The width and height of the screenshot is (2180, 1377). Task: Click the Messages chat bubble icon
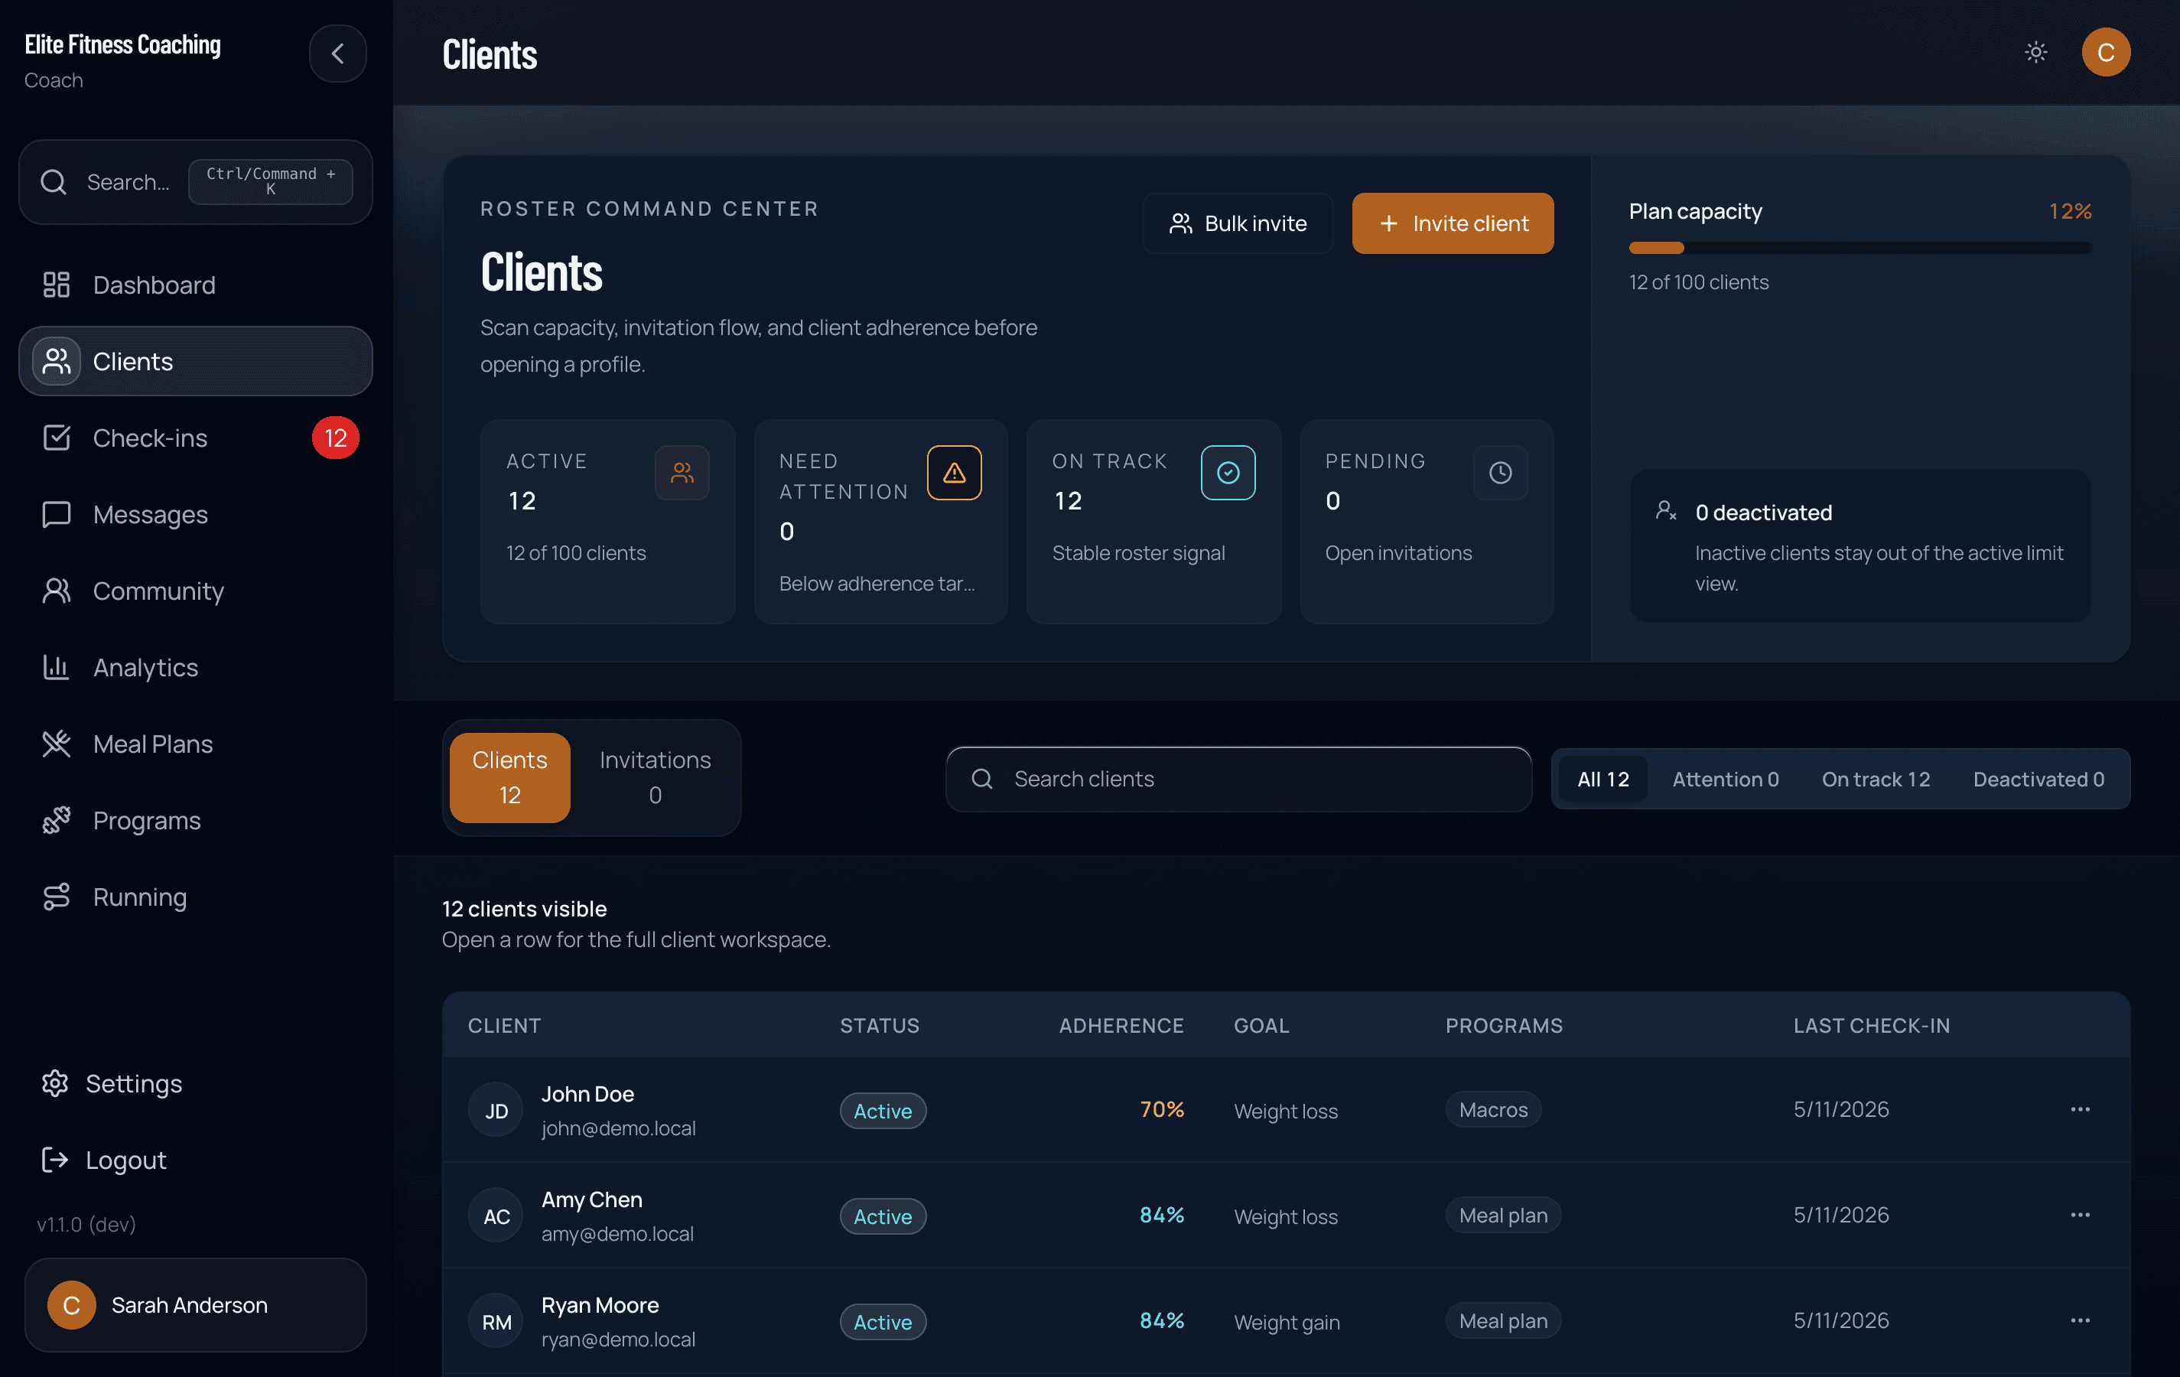coord(56,514)
